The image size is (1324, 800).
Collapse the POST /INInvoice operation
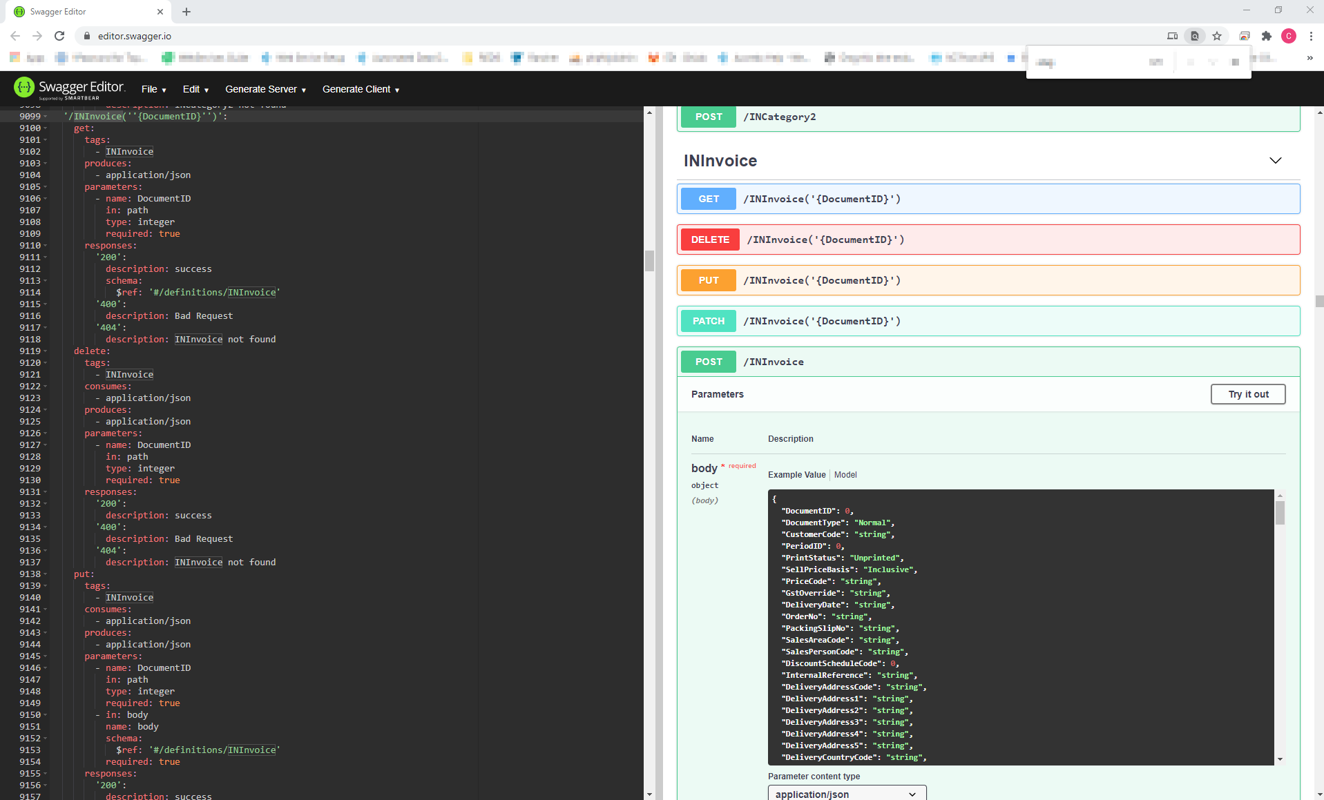(x=988, y=362)
